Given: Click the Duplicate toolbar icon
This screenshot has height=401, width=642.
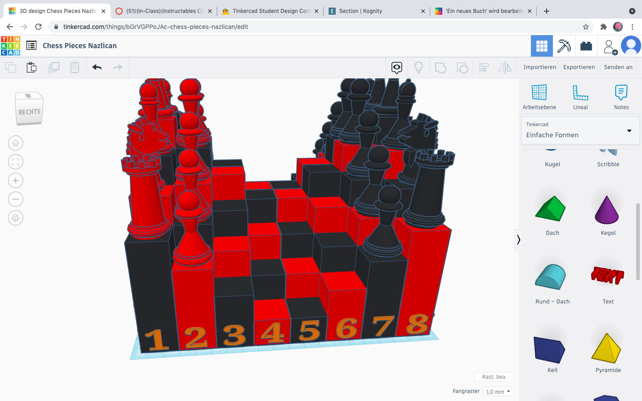Looking at the screenshot, I should tap(53, 68).
